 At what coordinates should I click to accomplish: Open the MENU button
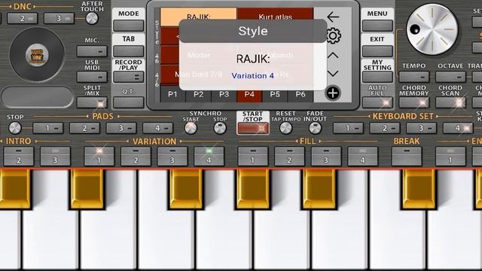point(377,26)
